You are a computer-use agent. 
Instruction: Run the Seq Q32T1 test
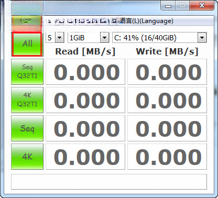[27, 72]
